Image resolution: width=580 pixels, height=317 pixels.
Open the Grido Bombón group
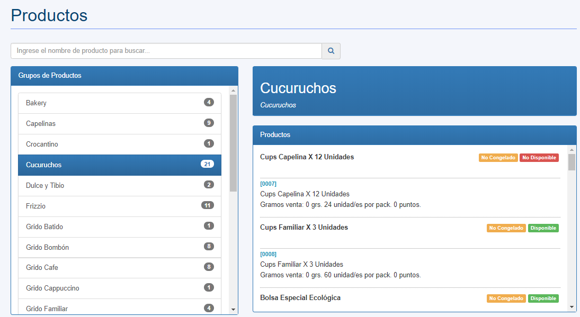pos(120,248)
